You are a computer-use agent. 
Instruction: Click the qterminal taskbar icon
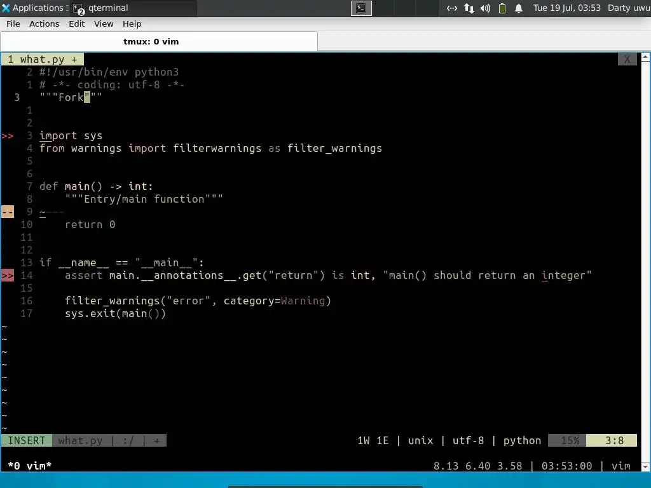pos(78,8)
